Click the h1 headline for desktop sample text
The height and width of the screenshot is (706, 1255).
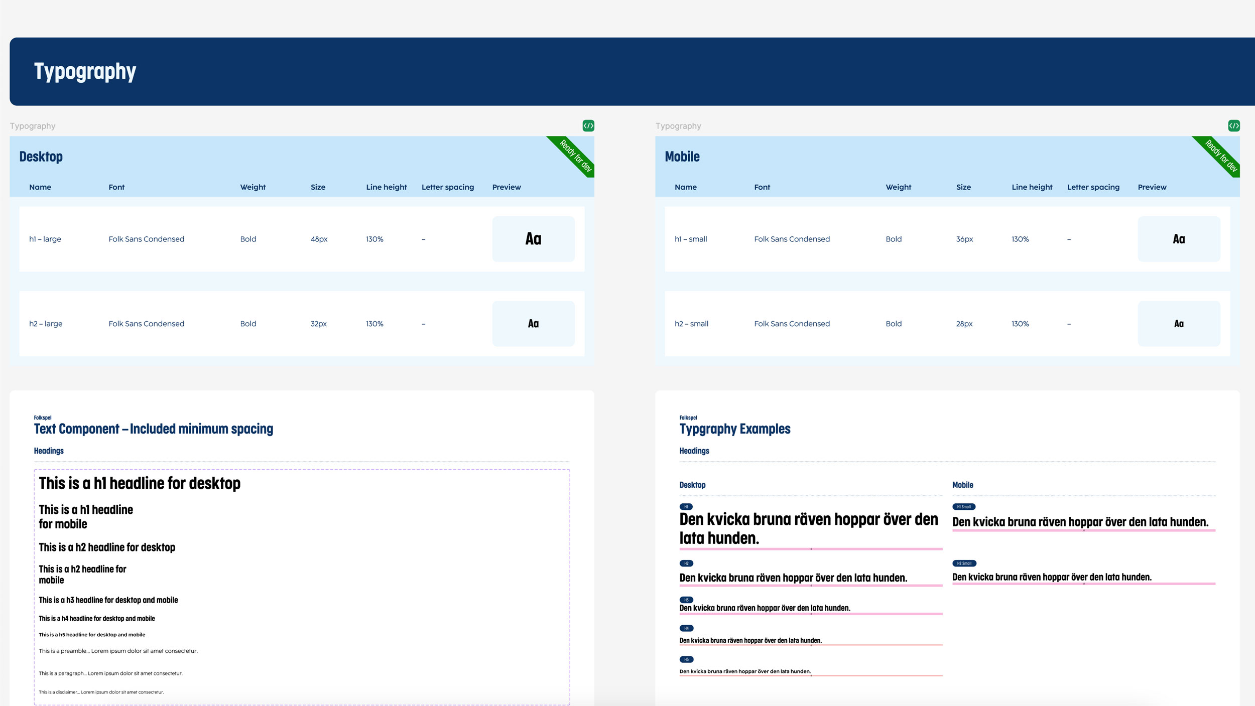tap(140, 483)
